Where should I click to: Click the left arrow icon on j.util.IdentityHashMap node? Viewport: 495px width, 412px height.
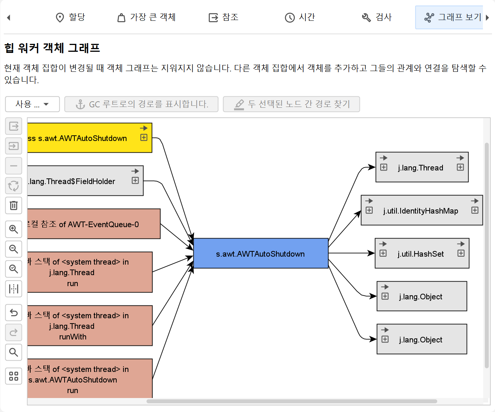click(x=369, y=201)
